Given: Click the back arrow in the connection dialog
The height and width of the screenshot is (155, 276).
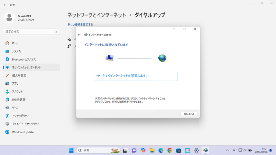Looking at the screenshot, I should tap(79, 35).
